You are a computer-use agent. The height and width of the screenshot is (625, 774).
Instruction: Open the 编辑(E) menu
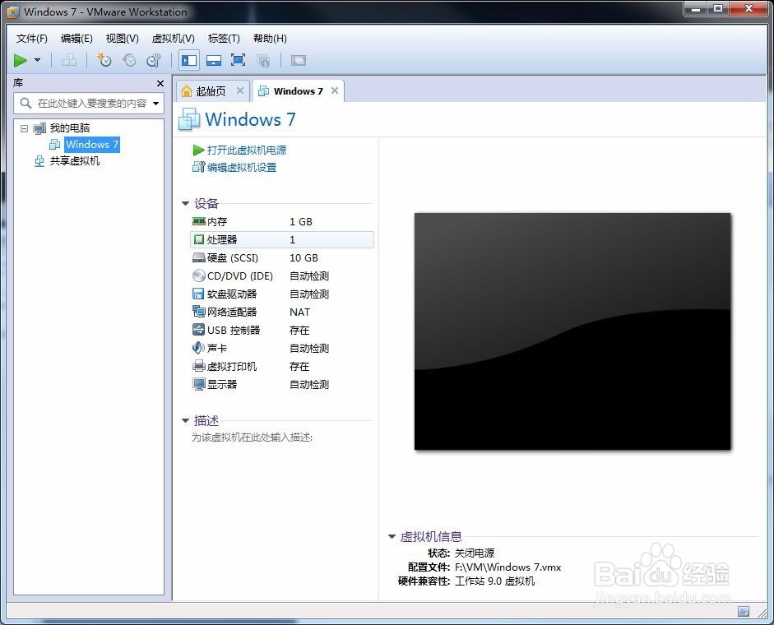coord(76,39)
